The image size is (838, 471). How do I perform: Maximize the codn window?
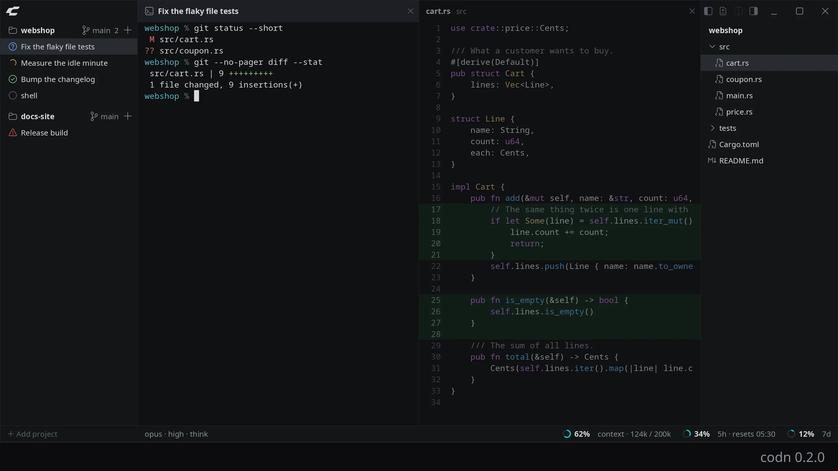click(800, 11)
